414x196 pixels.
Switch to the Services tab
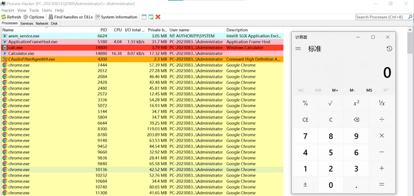coord(27,23)
